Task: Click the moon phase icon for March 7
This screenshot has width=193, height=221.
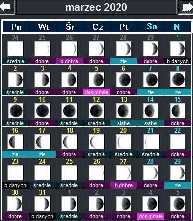Action: pyautogui.click(x=150, y=79)
